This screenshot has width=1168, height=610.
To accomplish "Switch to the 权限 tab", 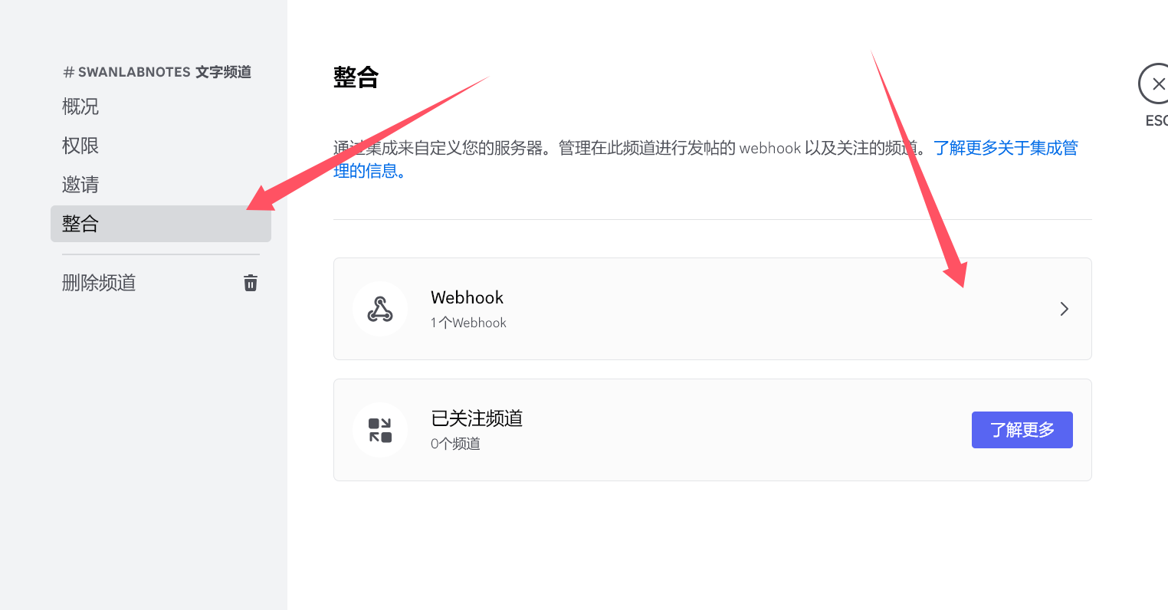I will pos(80,146).
